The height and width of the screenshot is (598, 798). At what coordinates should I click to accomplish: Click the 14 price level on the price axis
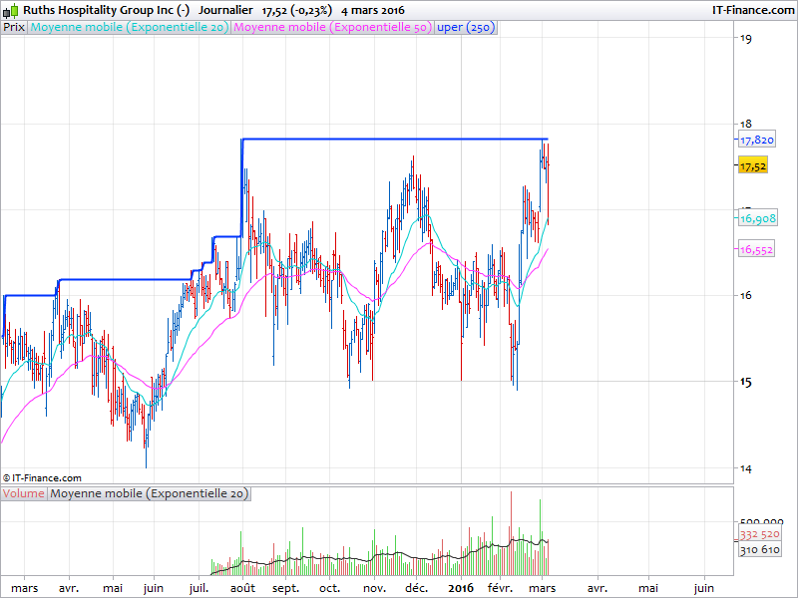[x=745, y=468]
